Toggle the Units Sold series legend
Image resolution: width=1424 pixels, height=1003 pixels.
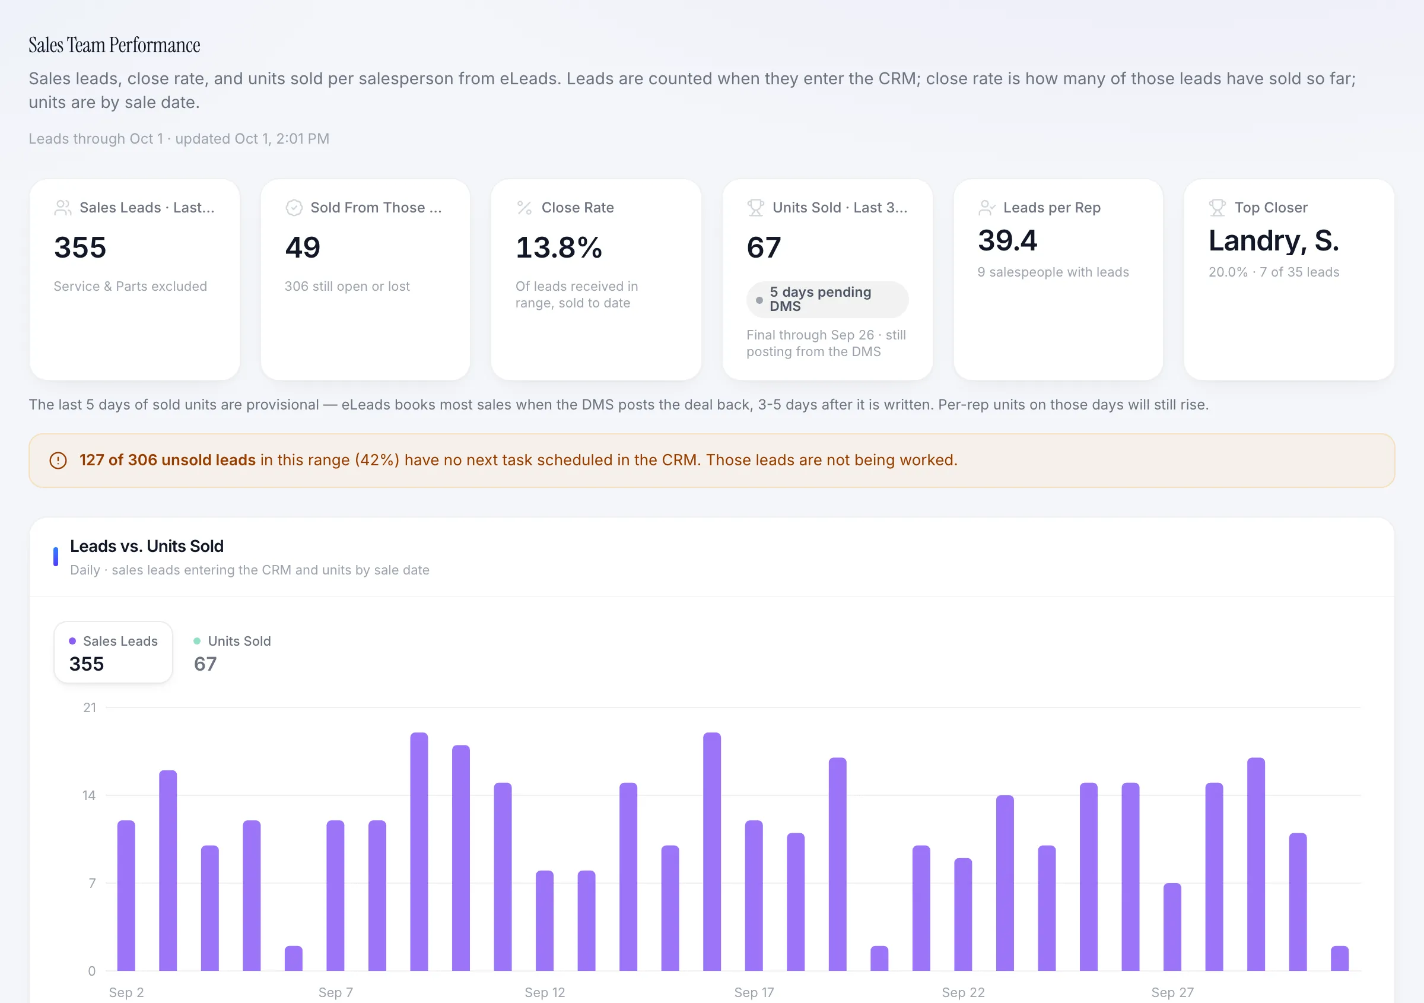point(232,652)
